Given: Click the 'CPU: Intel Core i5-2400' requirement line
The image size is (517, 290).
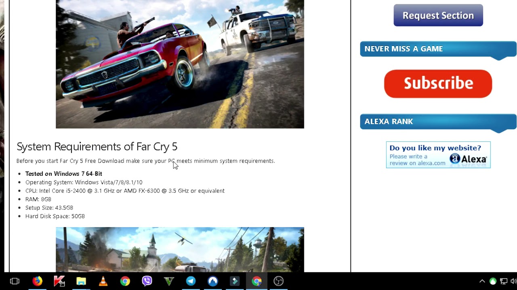Looking at the screenshot, I should coord(125,191).
